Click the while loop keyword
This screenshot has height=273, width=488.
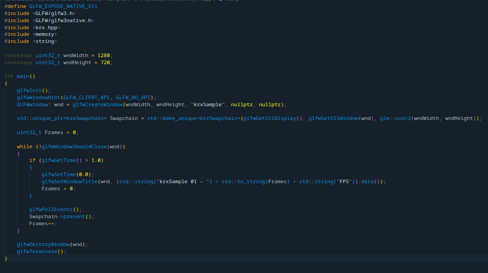[24, 146]
